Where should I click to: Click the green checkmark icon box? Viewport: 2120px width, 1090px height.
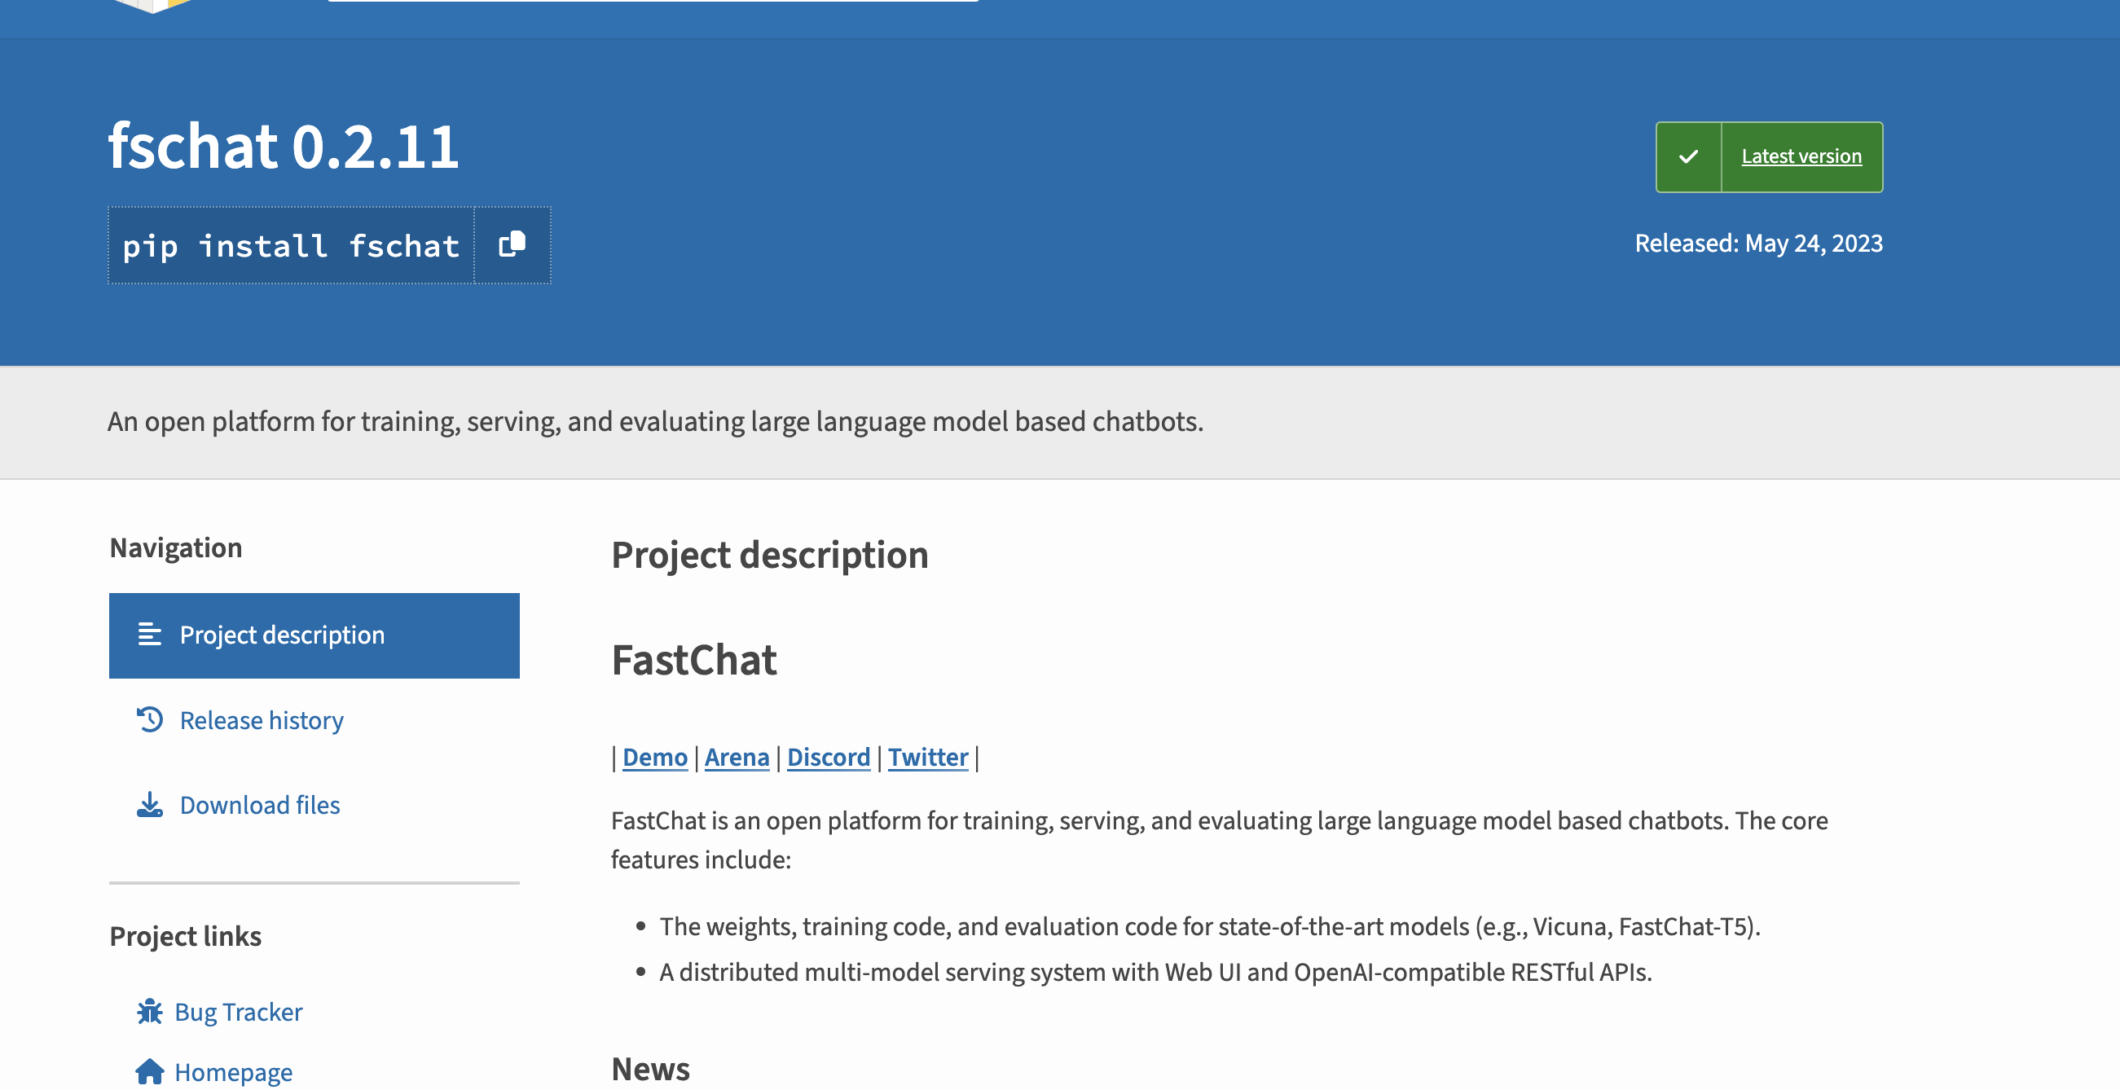(1688, 156)
